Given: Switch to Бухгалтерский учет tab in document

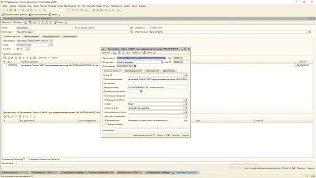Looking at the screenshot, I should coord(51,37).
